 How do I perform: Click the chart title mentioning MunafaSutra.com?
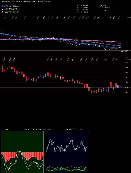tap(26, 2)
